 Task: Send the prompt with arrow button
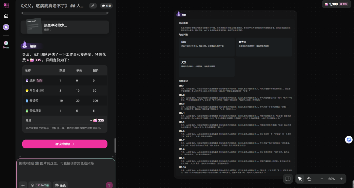pyautogui.click(x=109, y=185)
